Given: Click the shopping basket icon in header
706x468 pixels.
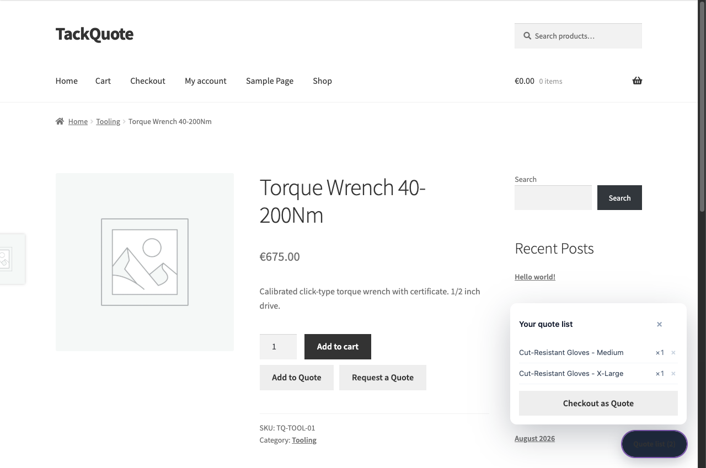Looking at the screenshot, I should (x=637, y=81).
